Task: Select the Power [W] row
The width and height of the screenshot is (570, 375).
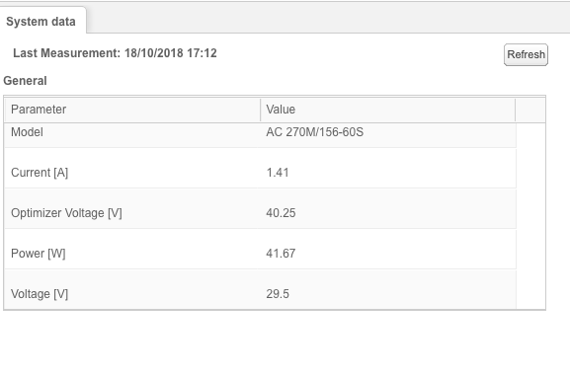Action: tap(260, 250)
